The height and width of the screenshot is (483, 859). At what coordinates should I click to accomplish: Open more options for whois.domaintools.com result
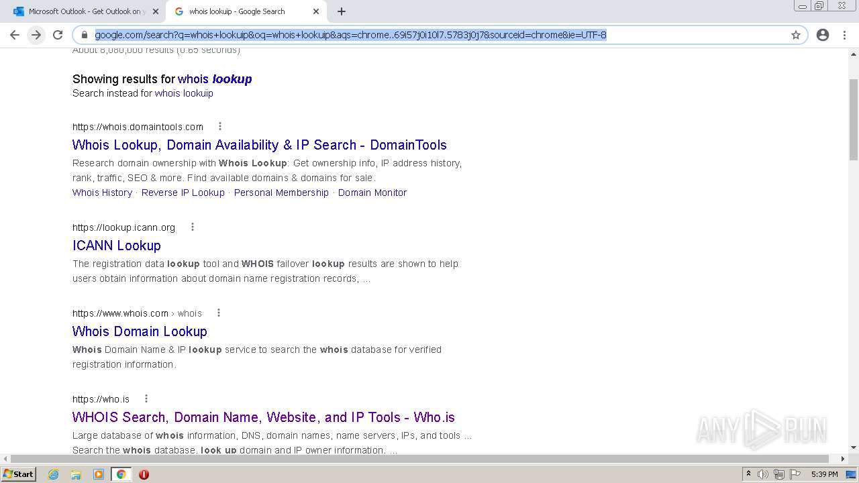pyautogui.click(x=219, y=126)
